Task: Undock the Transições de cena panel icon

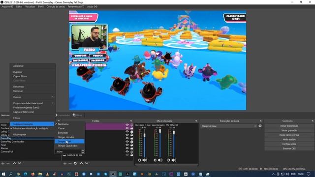Action: [x=261, y=121]
